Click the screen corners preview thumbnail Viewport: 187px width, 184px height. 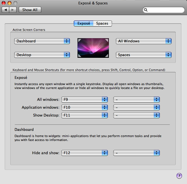(x=93, y=48)
